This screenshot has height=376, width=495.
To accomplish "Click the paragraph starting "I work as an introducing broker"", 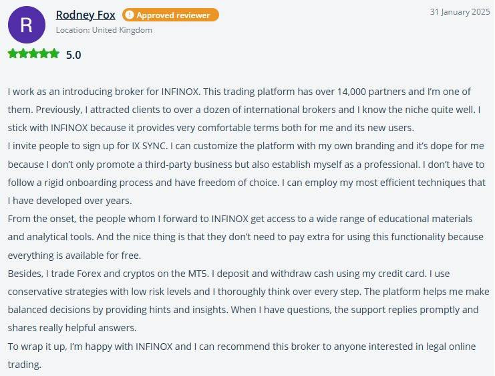I will click(x=240, y=109).
